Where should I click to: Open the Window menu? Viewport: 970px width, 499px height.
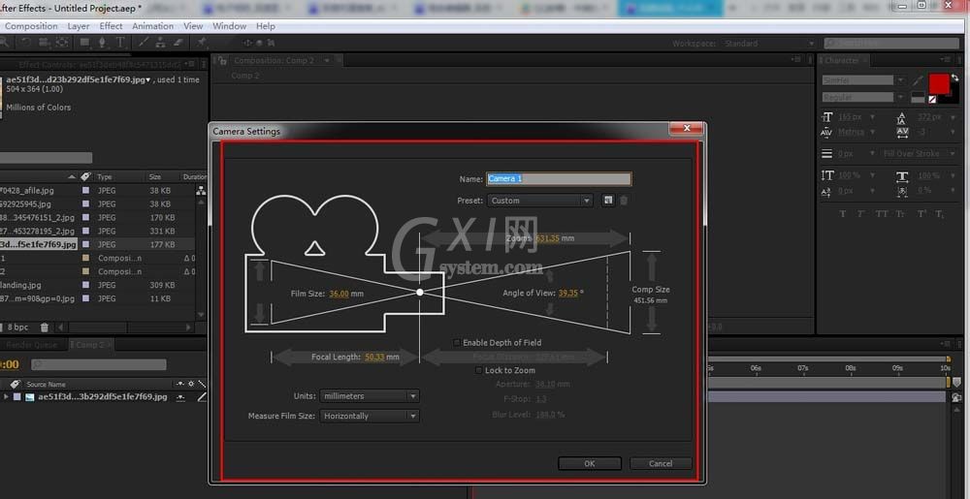point(230,26)
